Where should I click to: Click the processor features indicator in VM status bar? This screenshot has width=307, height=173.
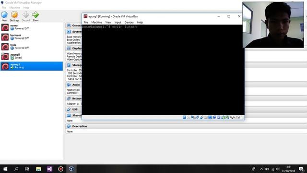(219, 117)
